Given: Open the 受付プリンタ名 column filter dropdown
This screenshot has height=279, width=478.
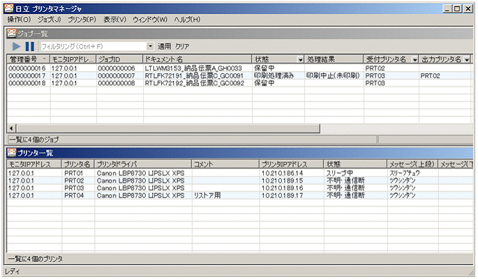Looking at the screenshot, I should (x=414, y=60).
